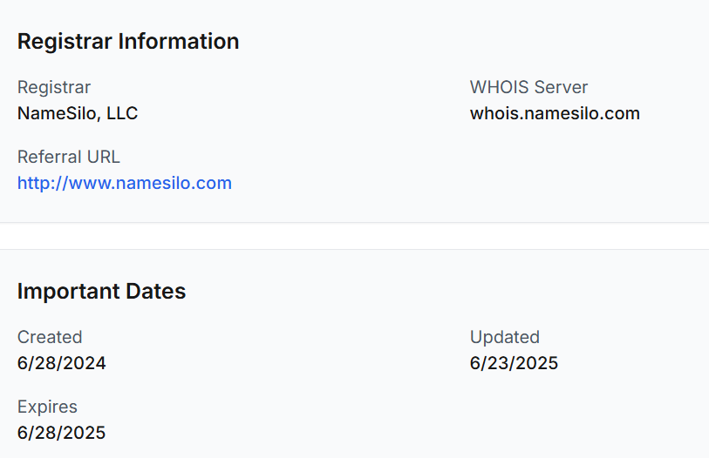The height and width of the screenshot is (458, 709).
Task: Click the WHOIS Server label
Action: [528, 87]
